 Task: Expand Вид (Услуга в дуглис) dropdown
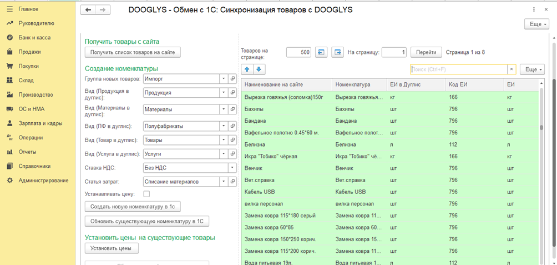point(224,154)
